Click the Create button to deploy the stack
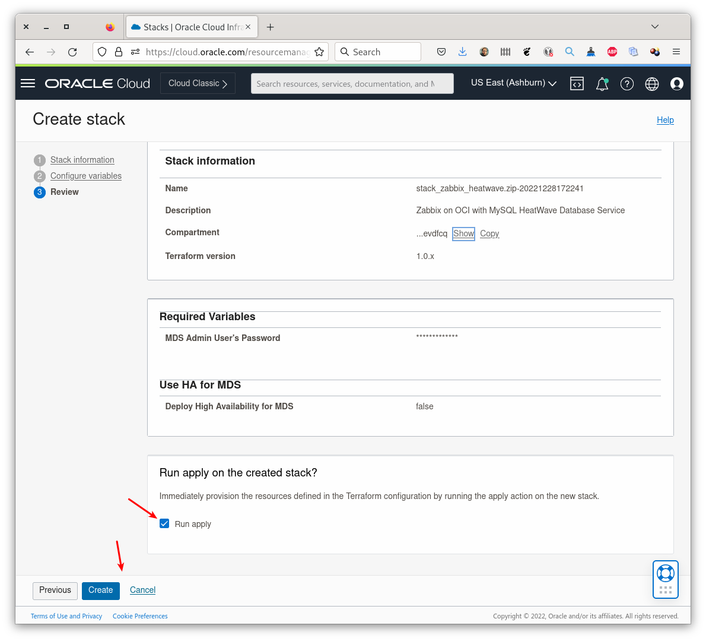Image resolution: width=706 pixels, height=641 pixels. pos(100,591)
